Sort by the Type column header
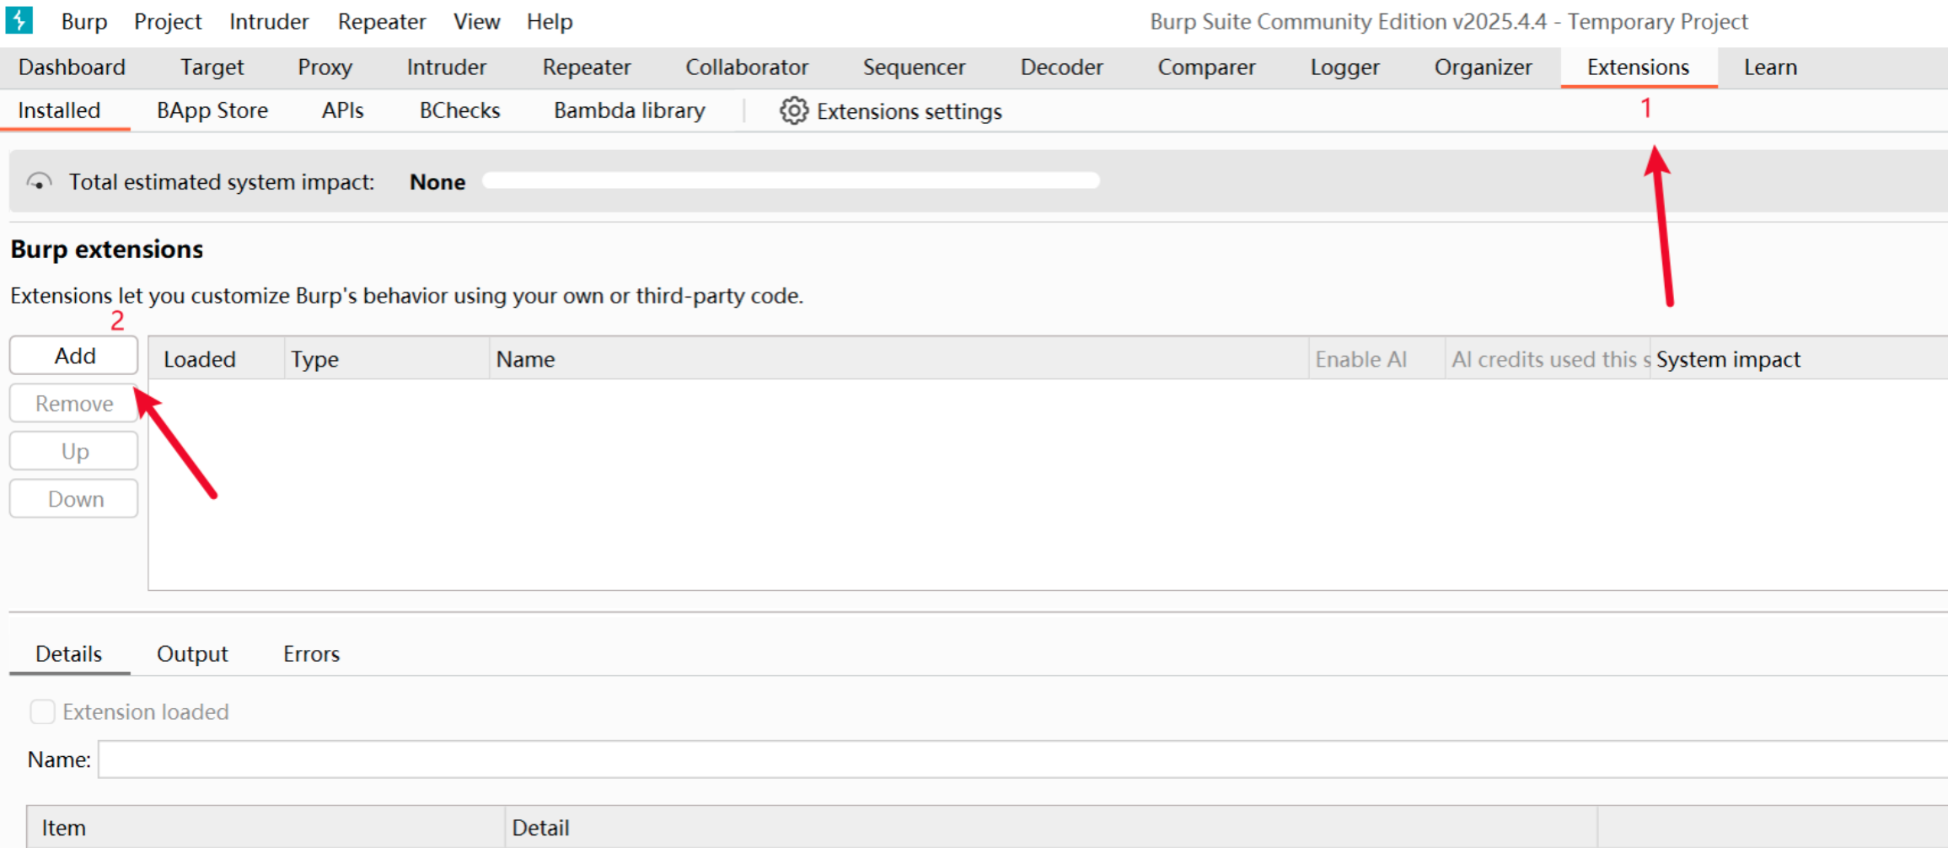This screenshot has height=848, width=1948. (387, 359)
